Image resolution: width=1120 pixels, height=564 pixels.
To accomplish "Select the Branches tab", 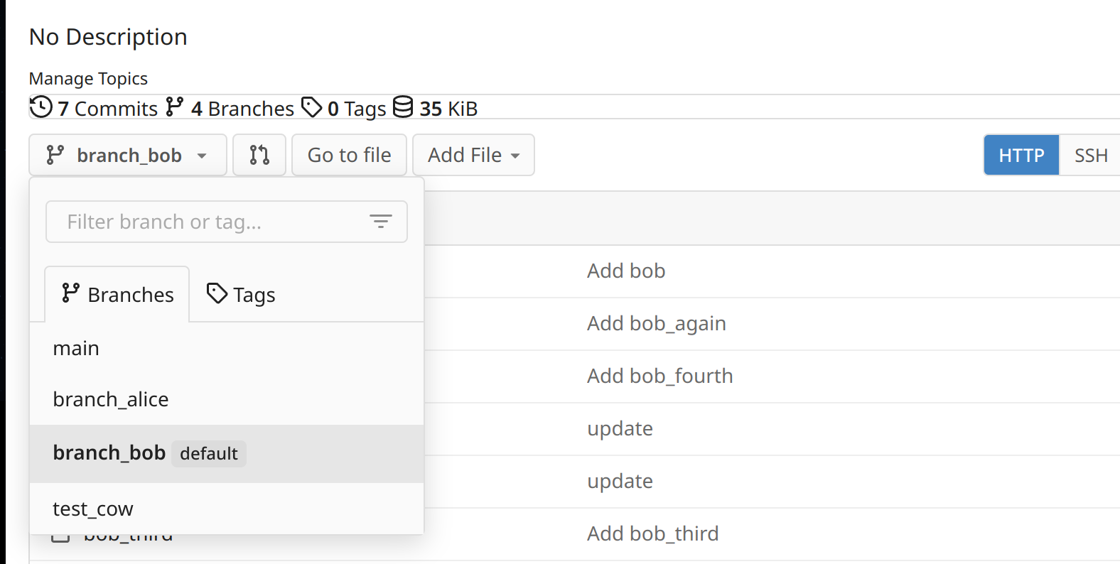I will 117,294.
